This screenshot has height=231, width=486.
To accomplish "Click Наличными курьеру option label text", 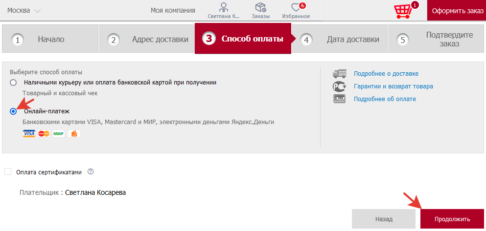I will point(120,83).
